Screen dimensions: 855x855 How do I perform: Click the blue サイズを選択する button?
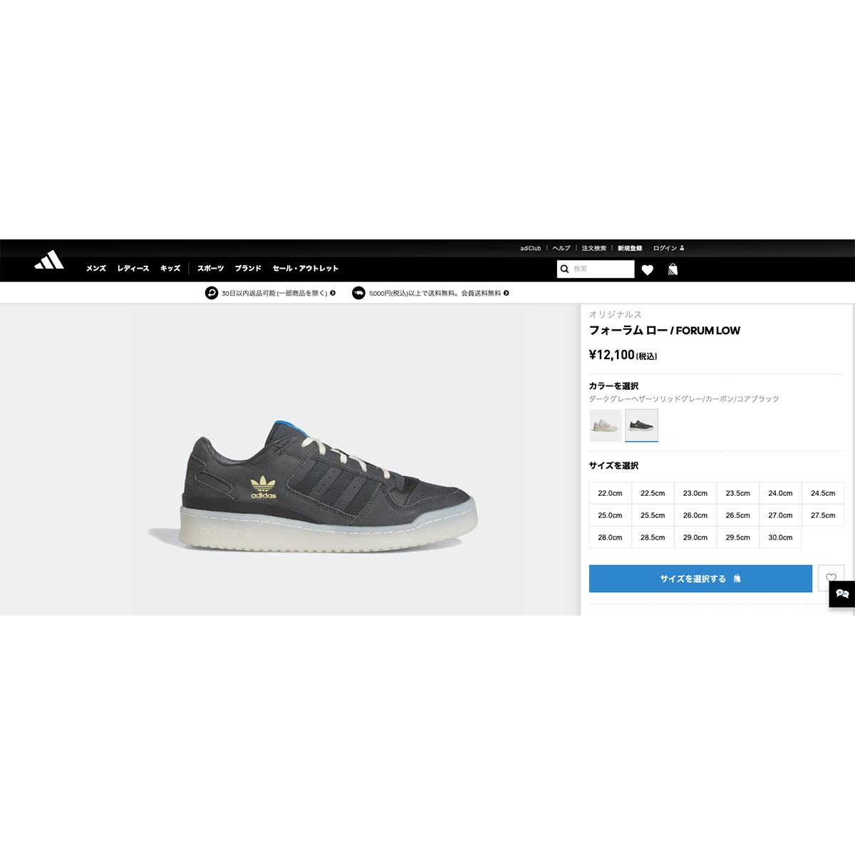point(700,579)
